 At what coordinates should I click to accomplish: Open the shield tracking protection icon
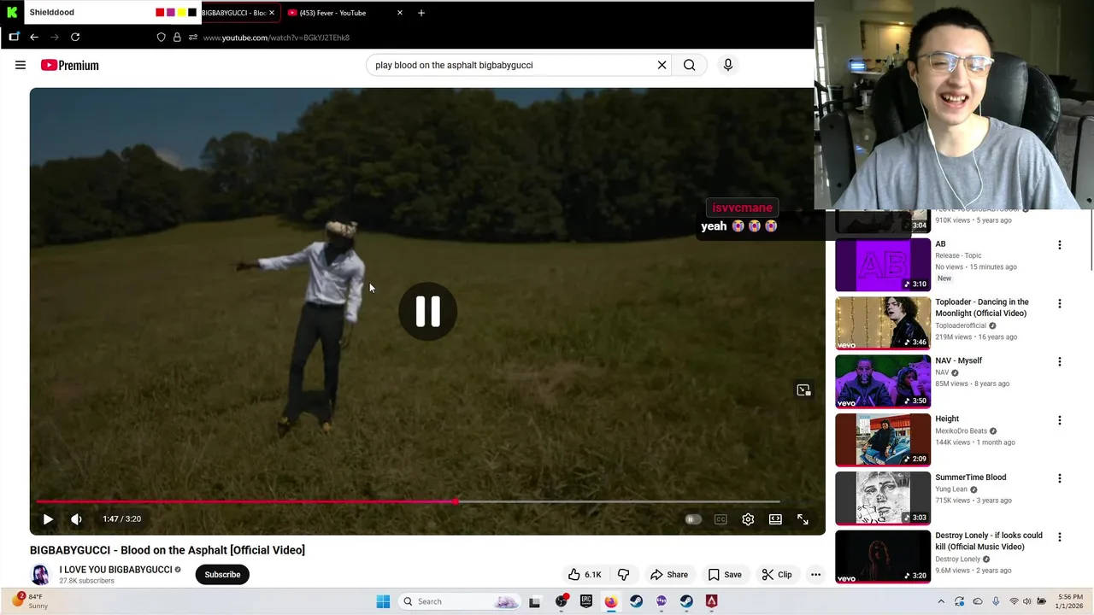161,38
